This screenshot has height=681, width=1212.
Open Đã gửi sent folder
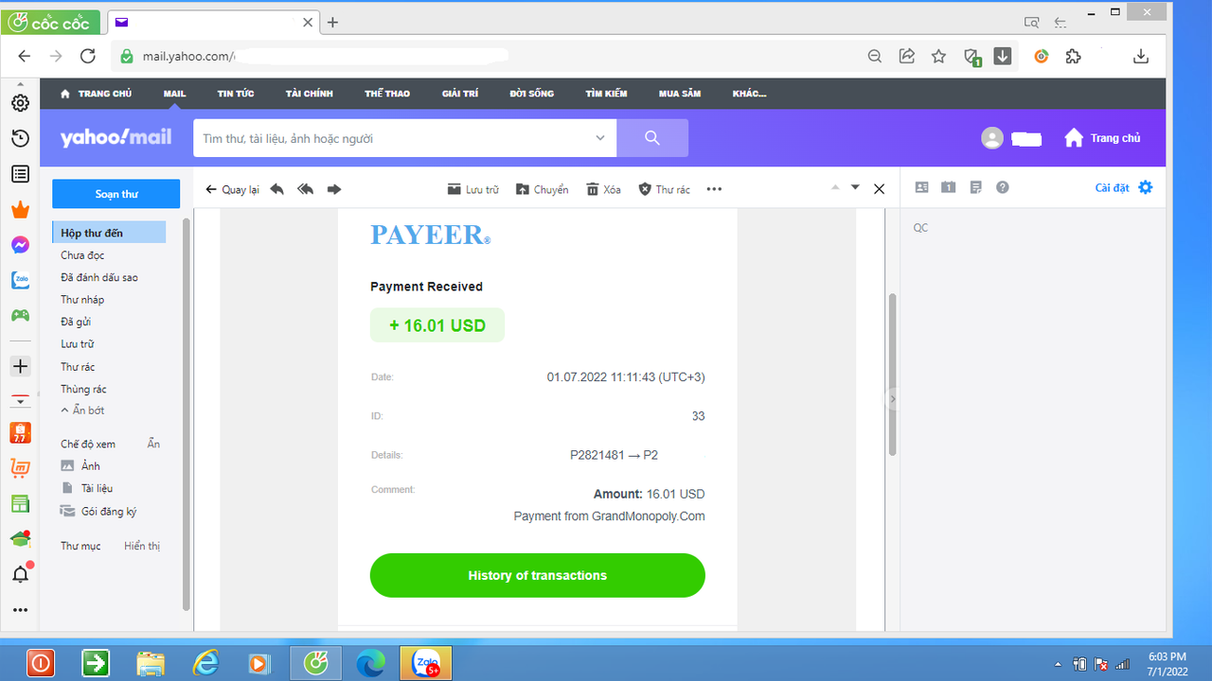click(76, 322)
